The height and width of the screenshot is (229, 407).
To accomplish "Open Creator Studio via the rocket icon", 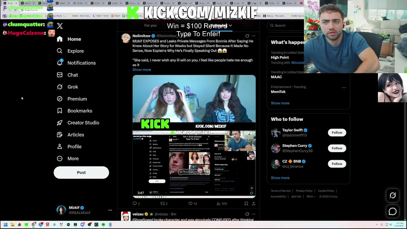I will pos(59,123).
